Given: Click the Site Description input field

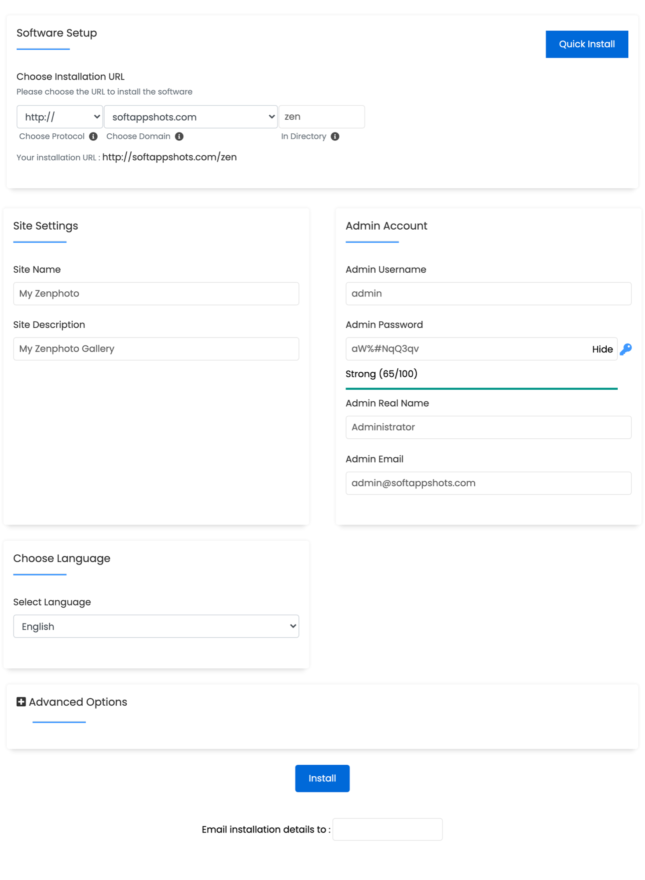Looking at the screenshot, I should [156, 349].
